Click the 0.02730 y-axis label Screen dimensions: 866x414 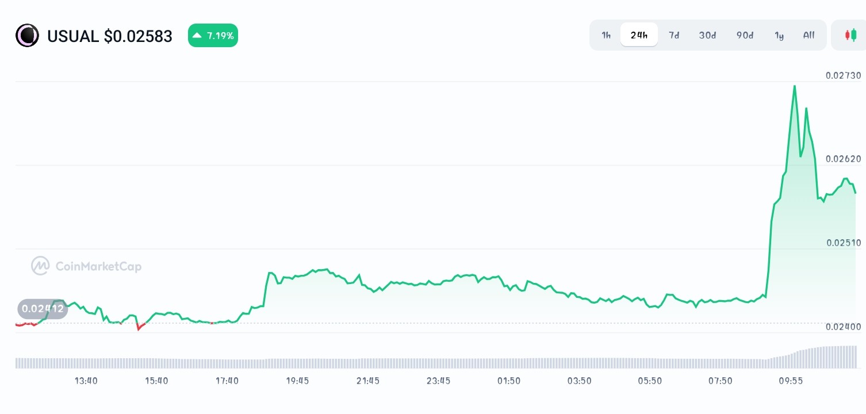click(844, 75)
